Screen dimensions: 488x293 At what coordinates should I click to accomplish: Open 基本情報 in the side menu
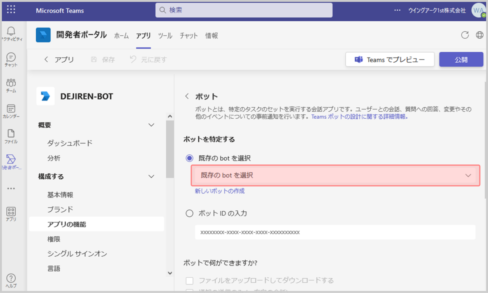(x=60, y=195)
